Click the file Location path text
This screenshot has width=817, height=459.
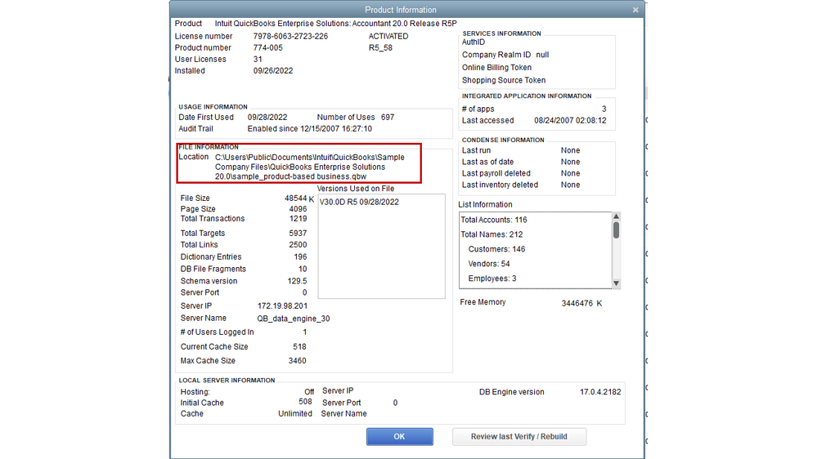(x=309, y=167)
